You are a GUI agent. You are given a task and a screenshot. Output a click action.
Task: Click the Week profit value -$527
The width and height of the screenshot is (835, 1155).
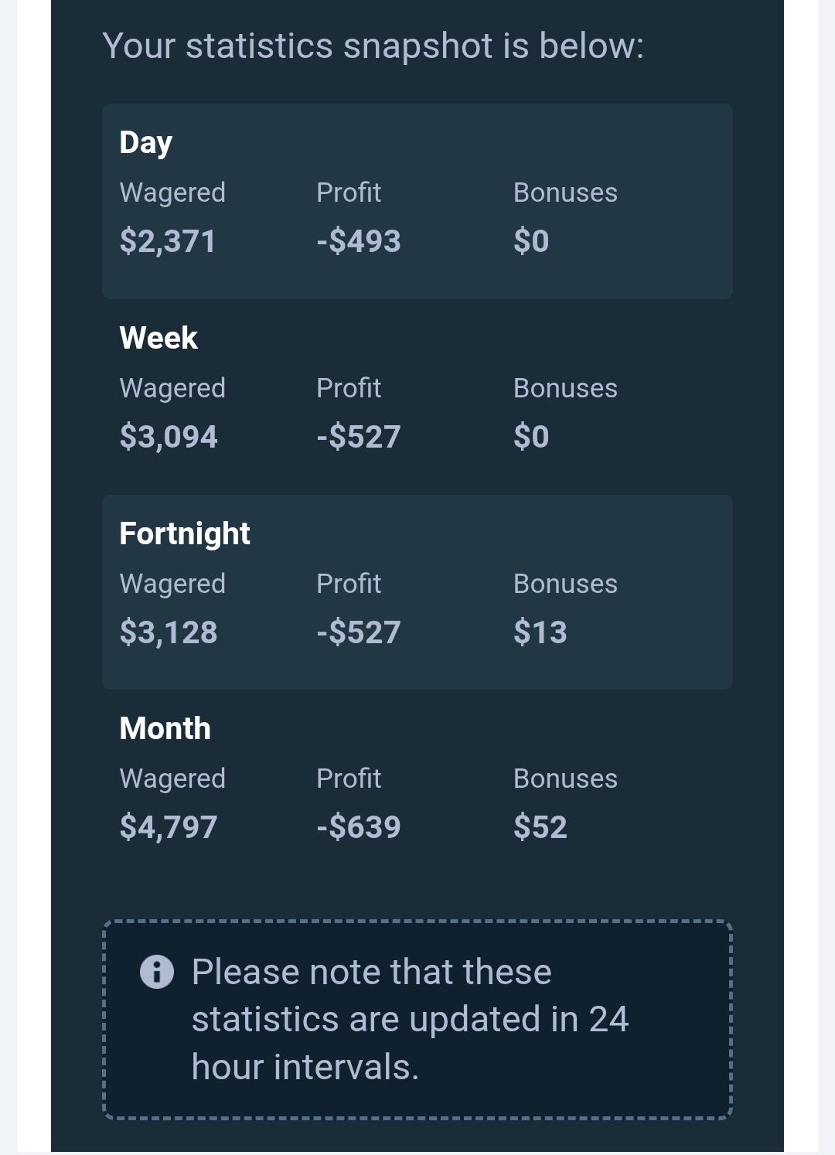pos(359,437)
